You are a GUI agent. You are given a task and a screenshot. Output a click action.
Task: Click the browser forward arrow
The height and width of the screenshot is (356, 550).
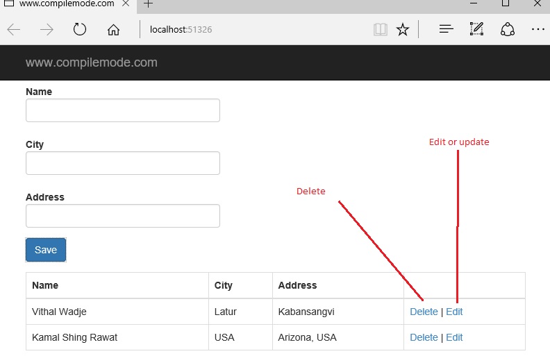point(47,30)
